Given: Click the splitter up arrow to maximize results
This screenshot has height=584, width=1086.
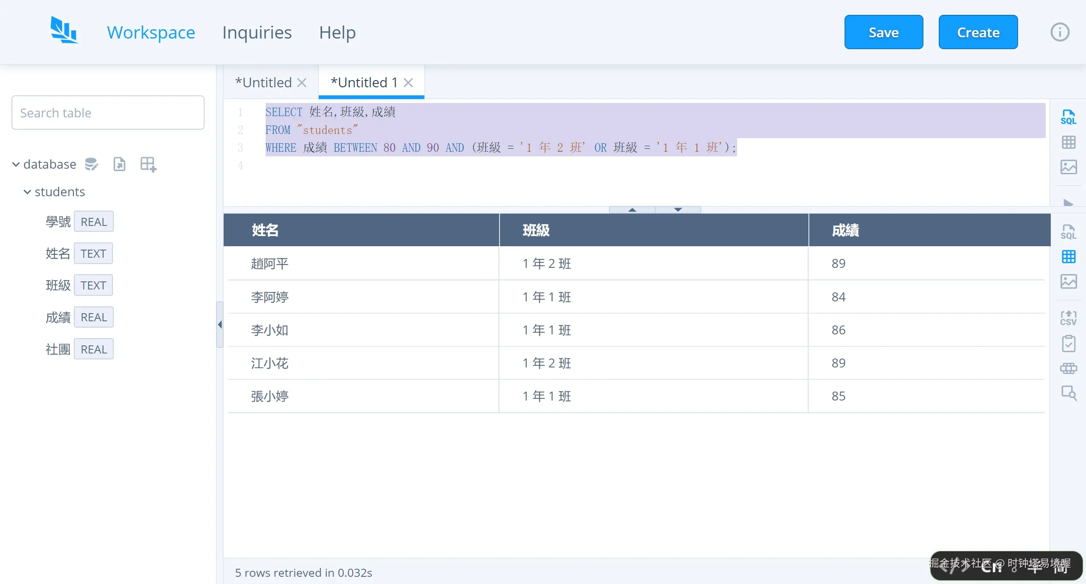Looking at the screenshot, I should (632, 209).
